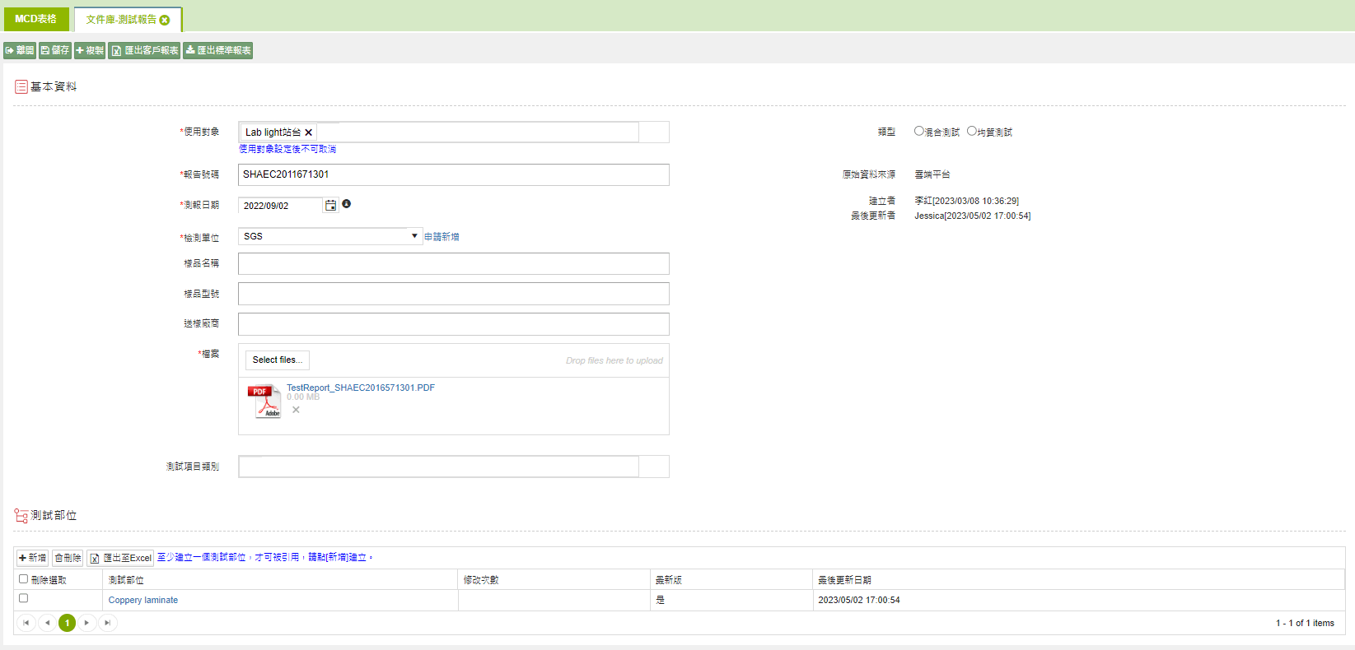Click the Jessica last-updater text
This screenshot has width=1355, height=650.
(972, 216)
